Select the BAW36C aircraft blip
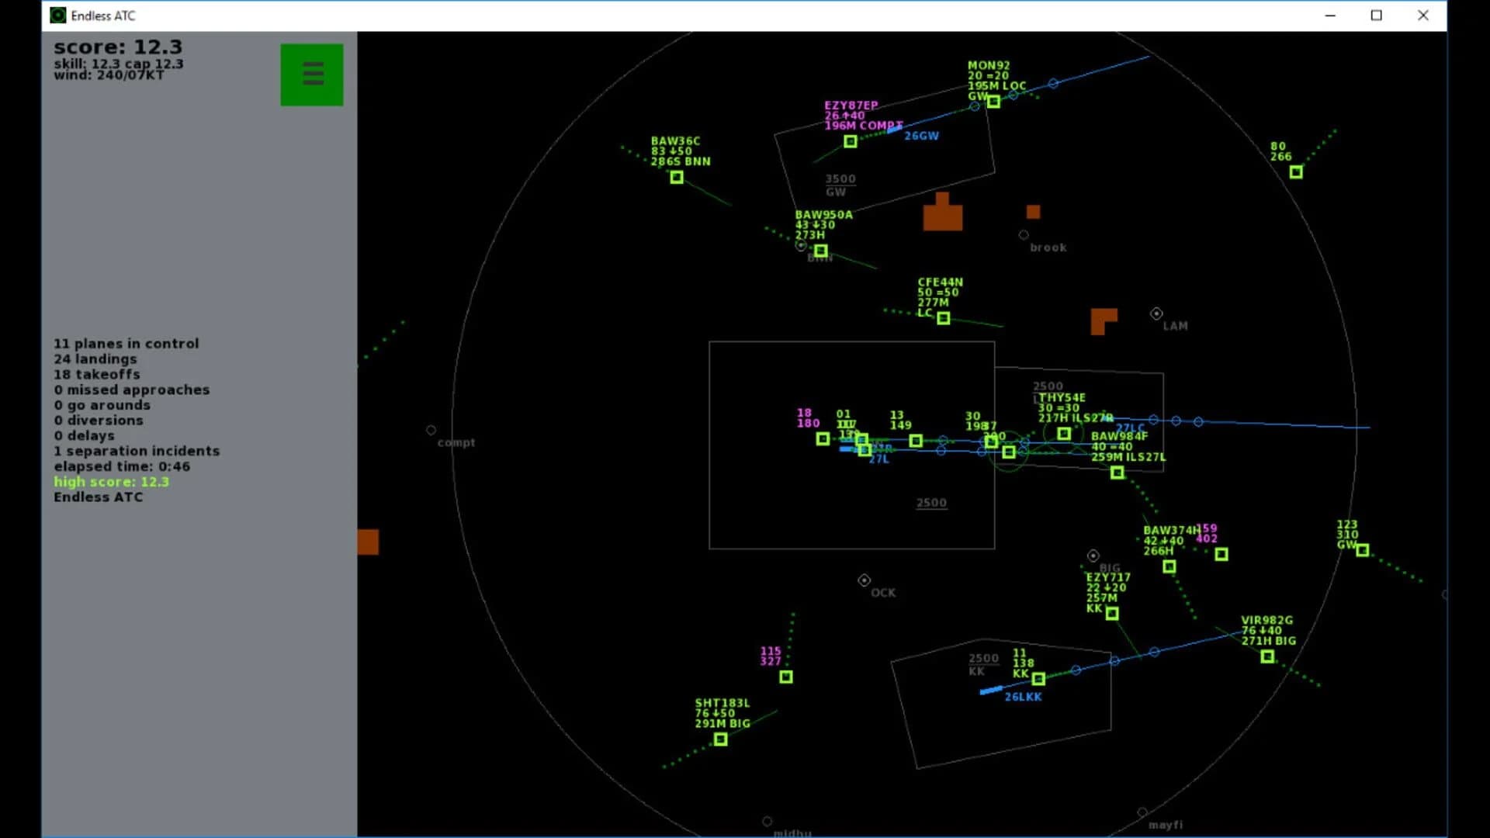 click(675, 177)
